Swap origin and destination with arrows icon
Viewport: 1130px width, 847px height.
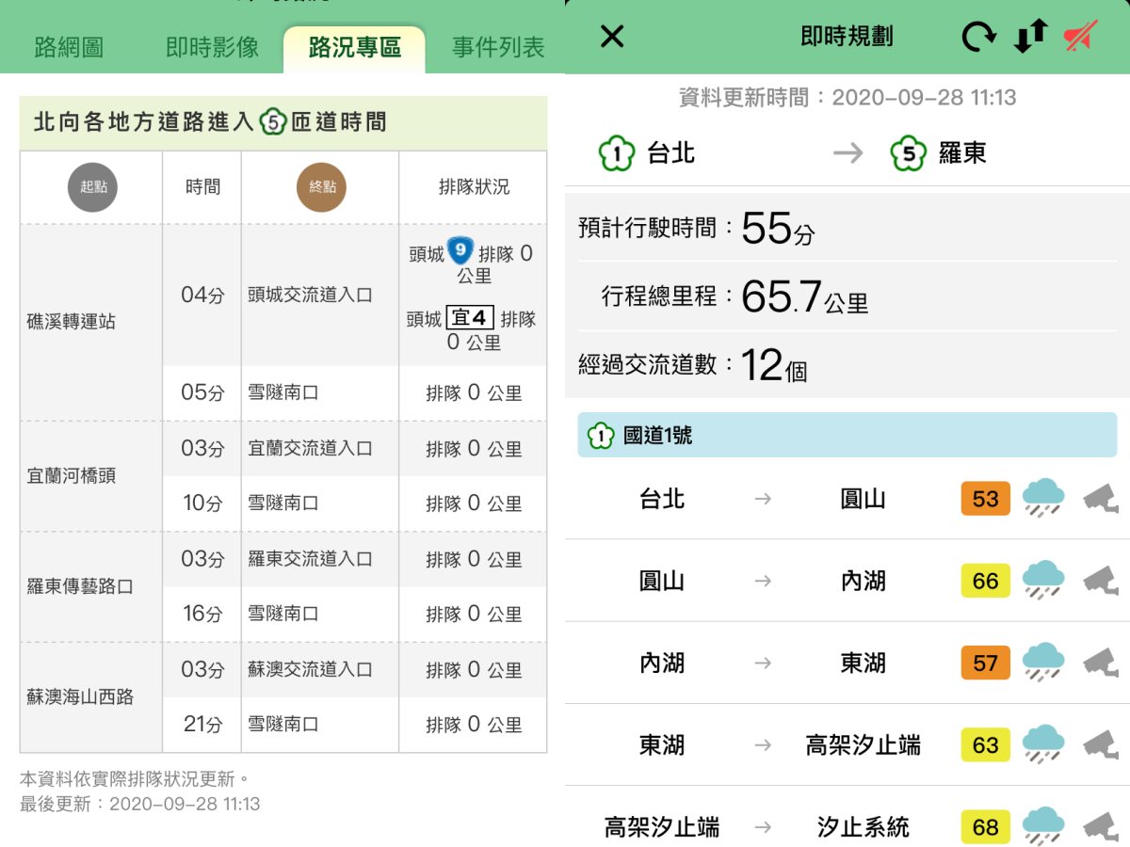coord(1030,37)
